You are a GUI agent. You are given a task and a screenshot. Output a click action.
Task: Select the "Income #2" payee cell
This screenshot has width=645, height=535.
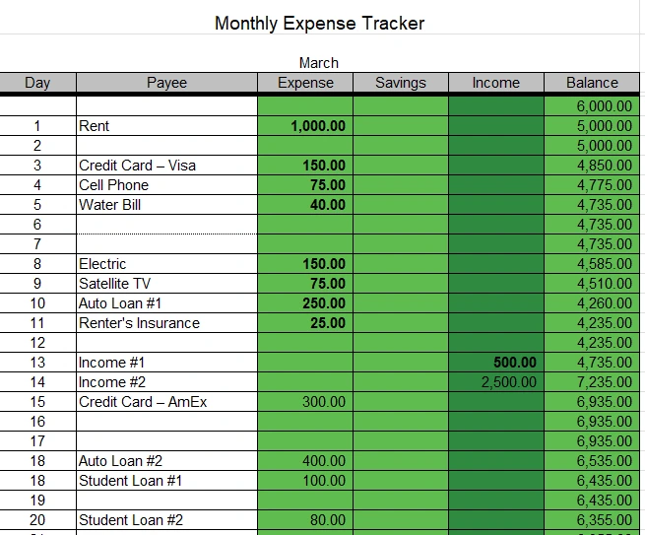[167, 382]
